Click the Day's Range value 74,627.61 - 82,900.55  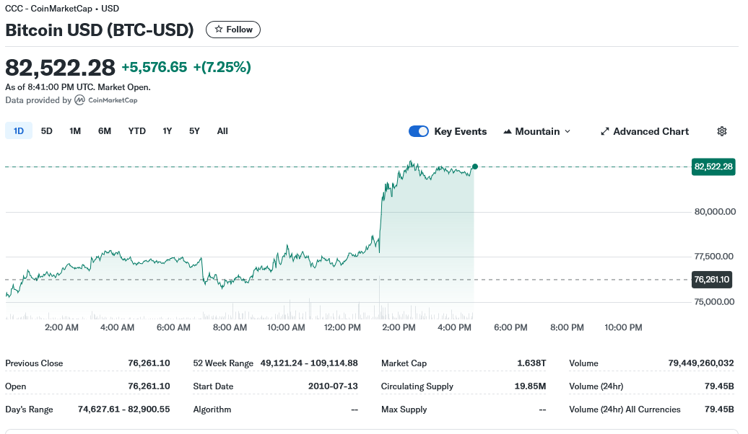[123, 409]
